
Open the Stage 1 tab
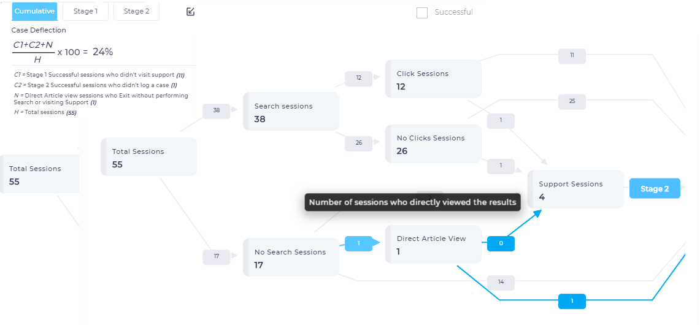[85, 12]
